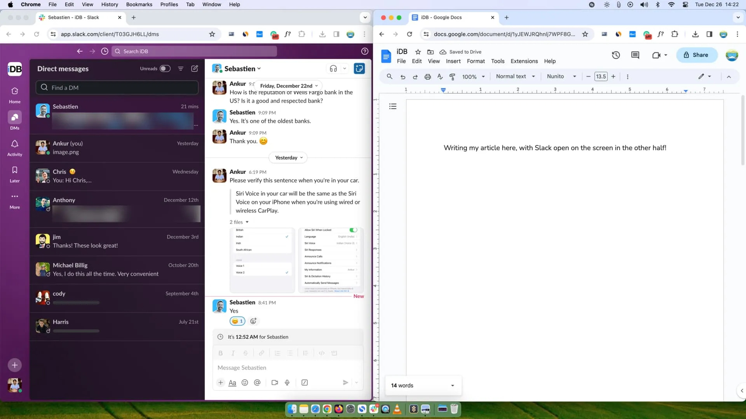Click the thumbs up reaction on Sebastien's message
The height and width of the screenshot is (419, 746).
237,321
